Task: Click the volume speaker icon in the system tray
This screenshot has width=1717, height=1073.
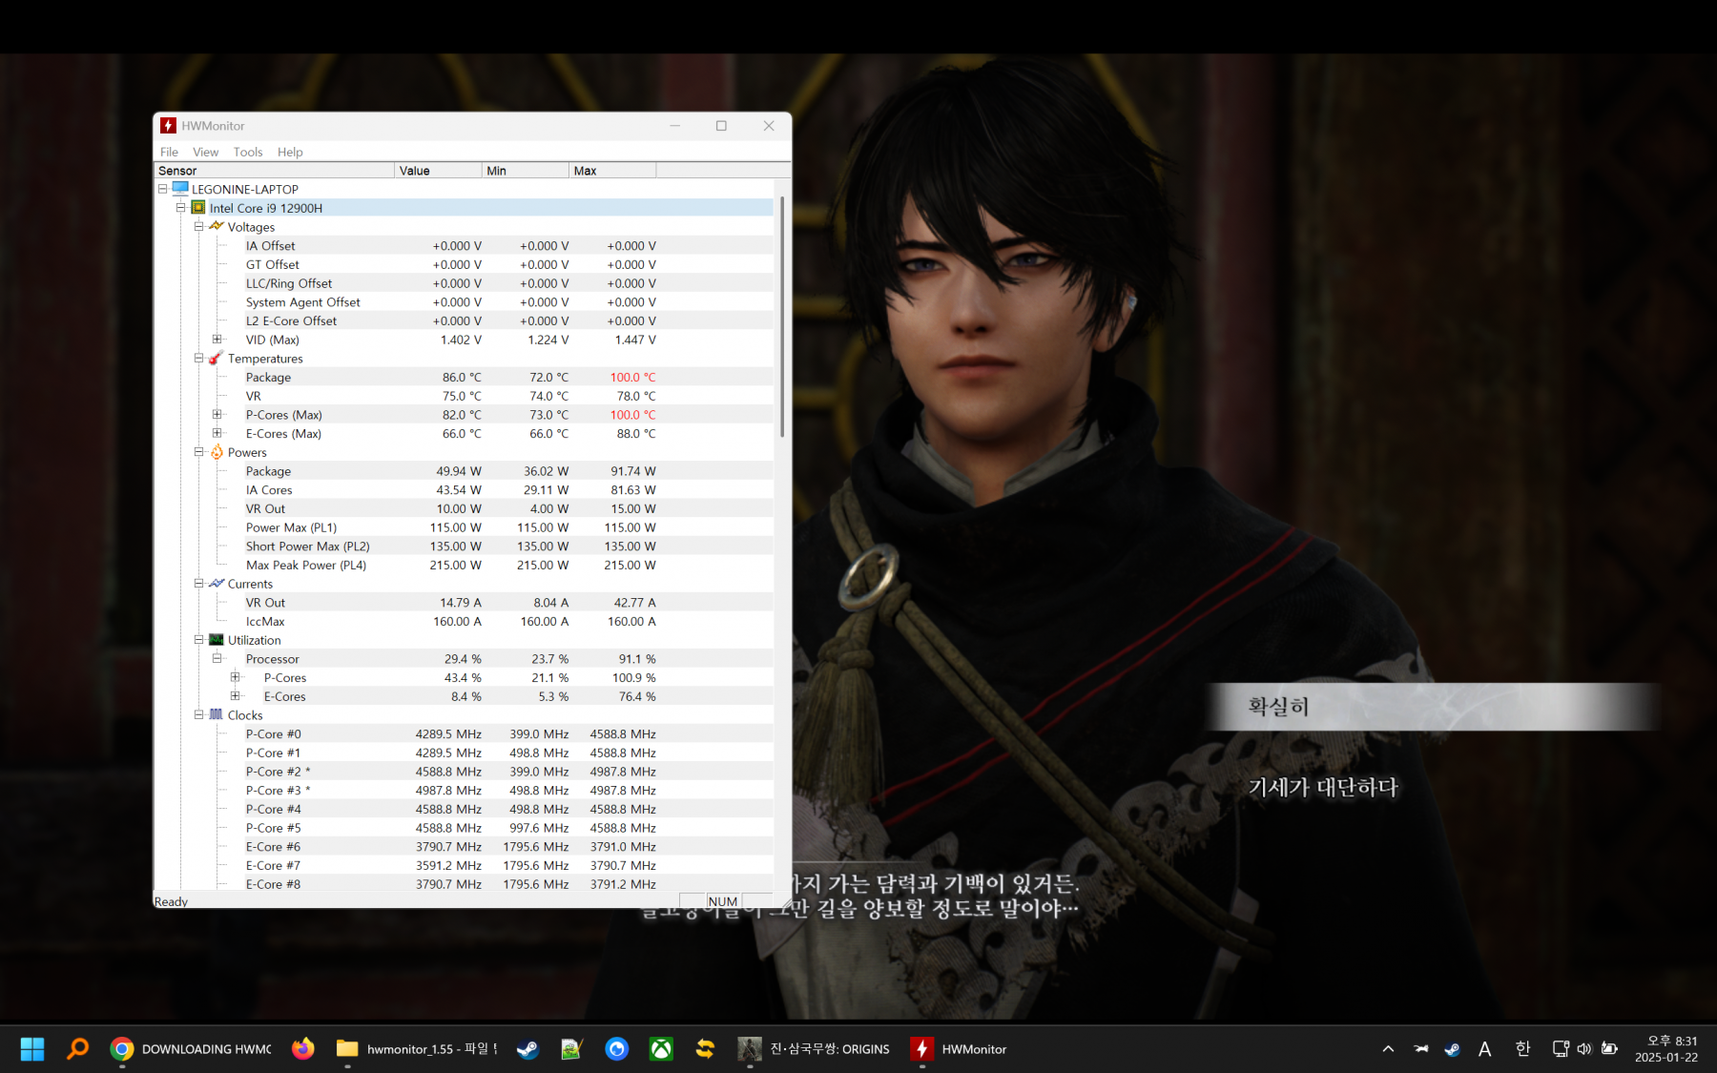Action: 1584,1049
